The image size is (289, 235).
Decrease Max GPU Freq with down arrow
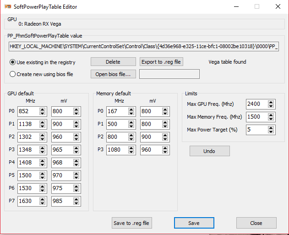click(271, 106)
